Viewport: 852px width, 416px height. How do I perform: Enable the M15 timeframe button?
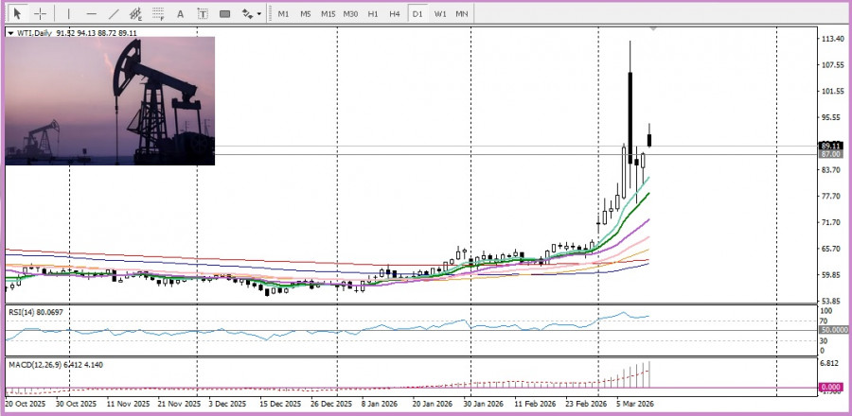click(328, 14)
